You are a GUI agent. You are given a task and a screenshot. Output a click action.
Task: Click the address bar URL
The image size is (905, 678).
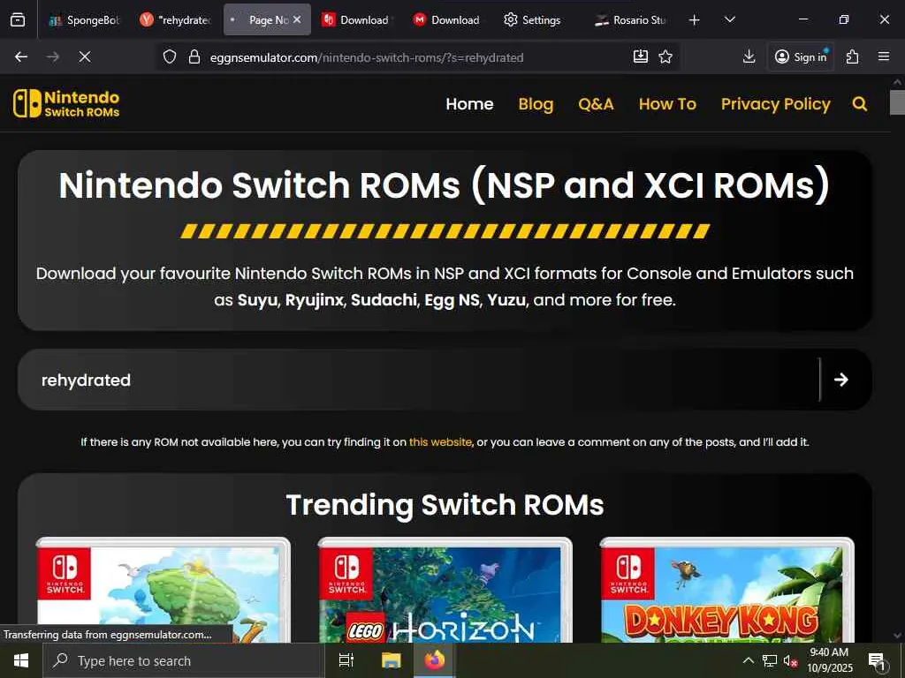pos(367,57)
